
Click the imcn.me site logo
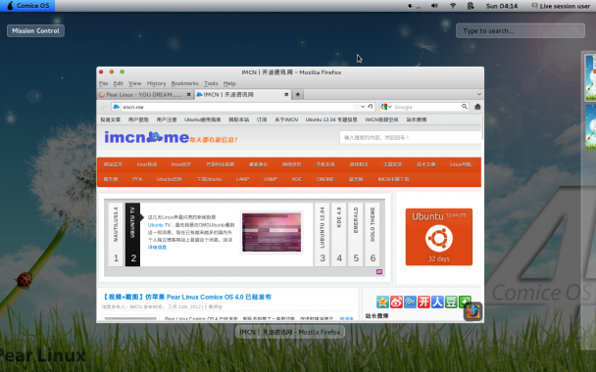click(x=147, y=137)
